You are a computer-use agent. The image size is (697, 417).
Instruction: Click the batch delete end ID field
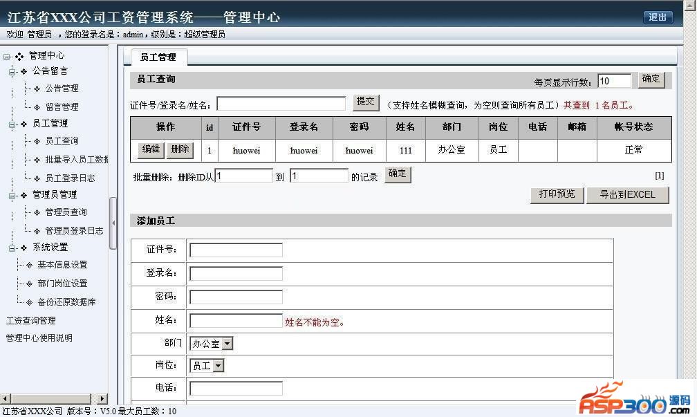click(319, 176)
